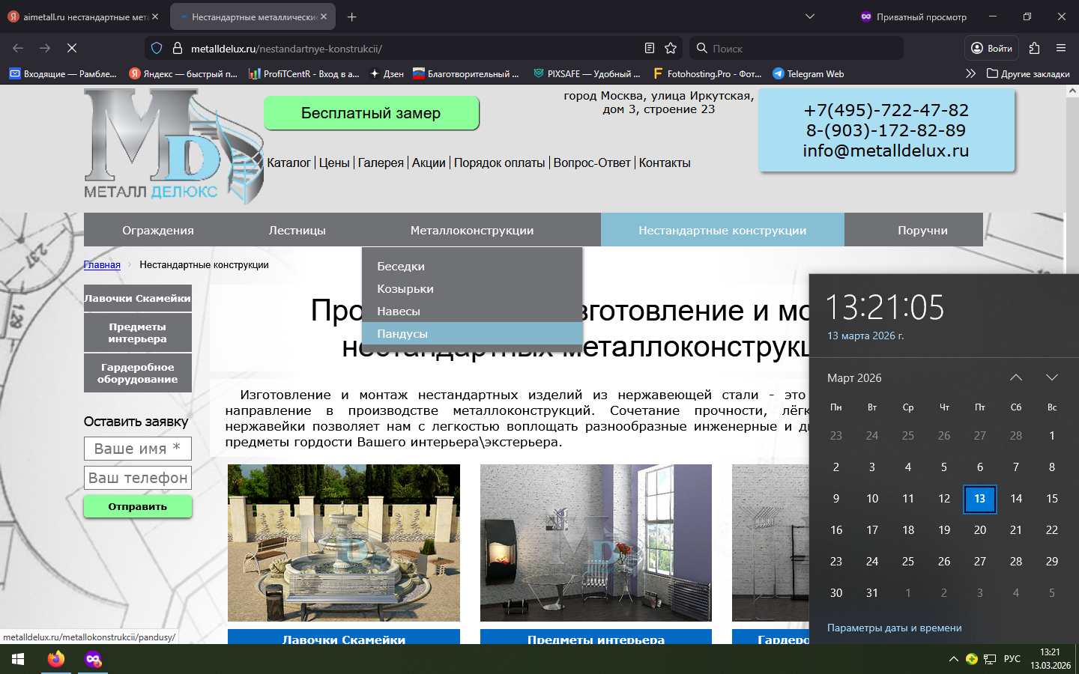Open the extensions puzzle icon
Image resolution: width=1079 pixels, height=674 pixels.
point(1035,48)
